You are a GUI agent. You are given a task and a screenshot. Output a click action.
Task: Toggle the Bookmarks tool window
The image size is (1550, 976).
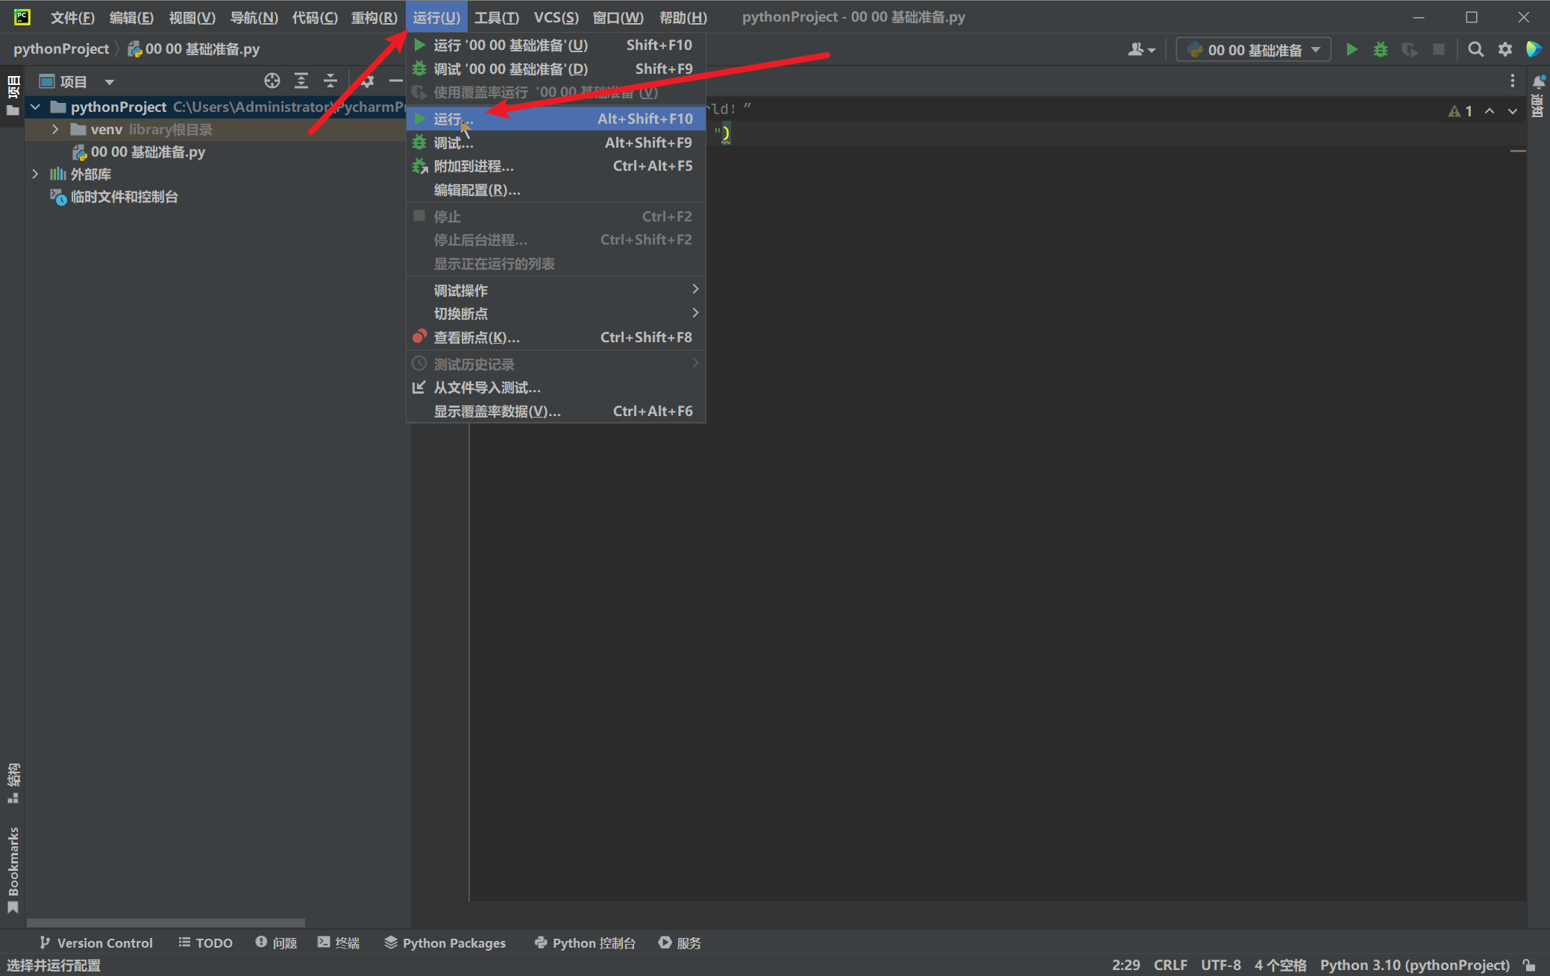(x=13, y=869)
